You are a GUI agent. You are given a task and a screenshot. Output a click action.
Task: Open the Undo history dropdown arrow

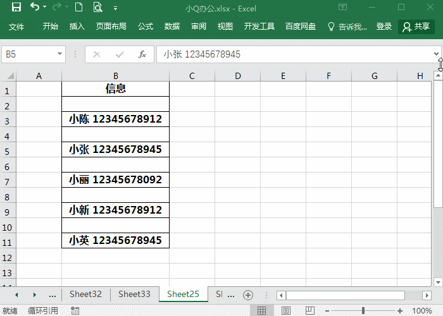45,7
